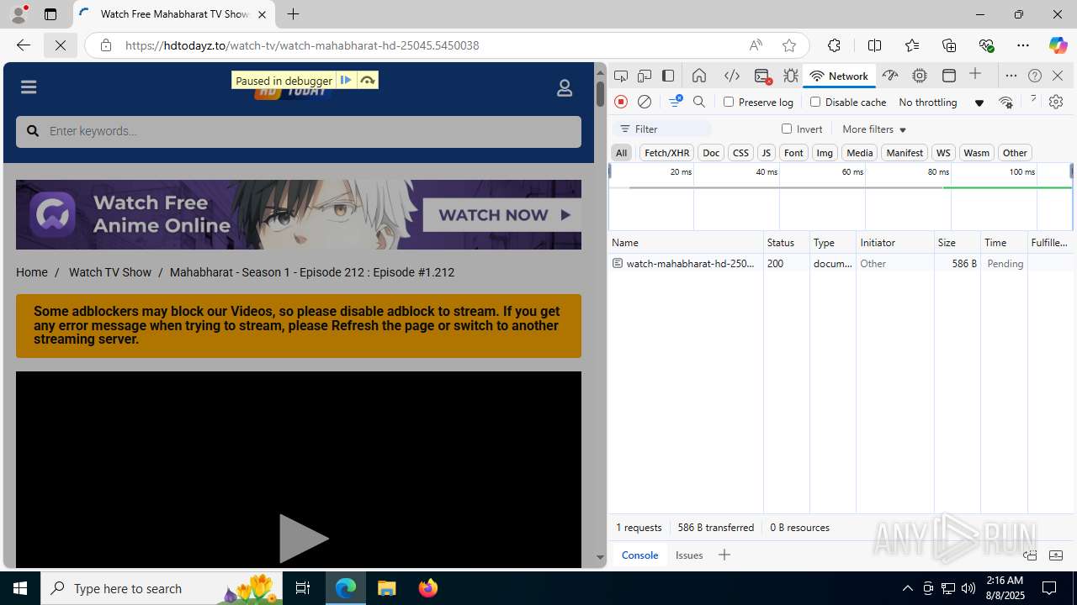This screenshot has height=605, width=1077.
Task: Open Edge Settings and more menu
Action: click(1023, 45)
